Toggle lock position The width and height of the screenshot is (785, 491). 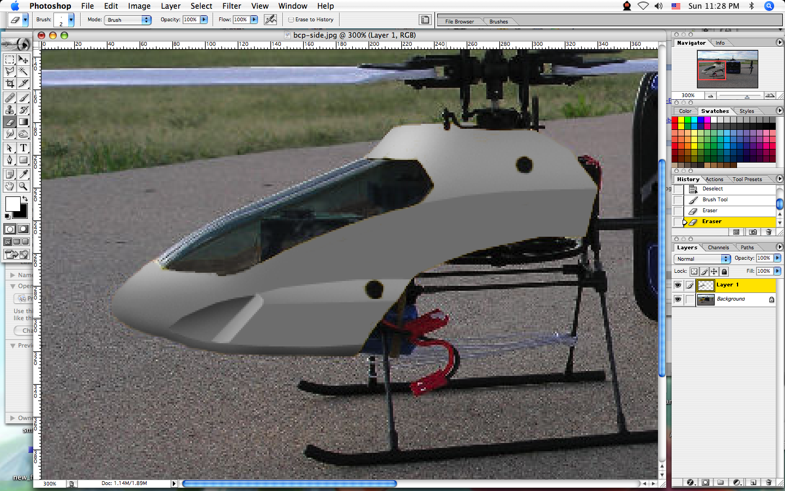coord(714,271)
